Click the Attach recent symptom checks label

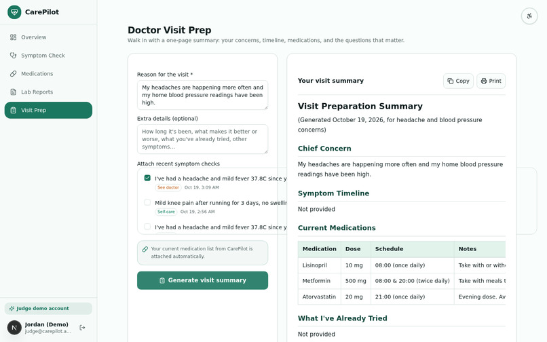[178, 164]
